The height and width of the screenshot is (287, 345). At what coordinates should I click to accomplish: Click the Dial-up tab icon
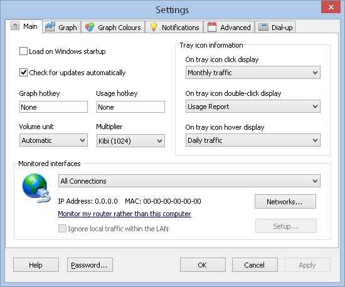click(263, 27)
